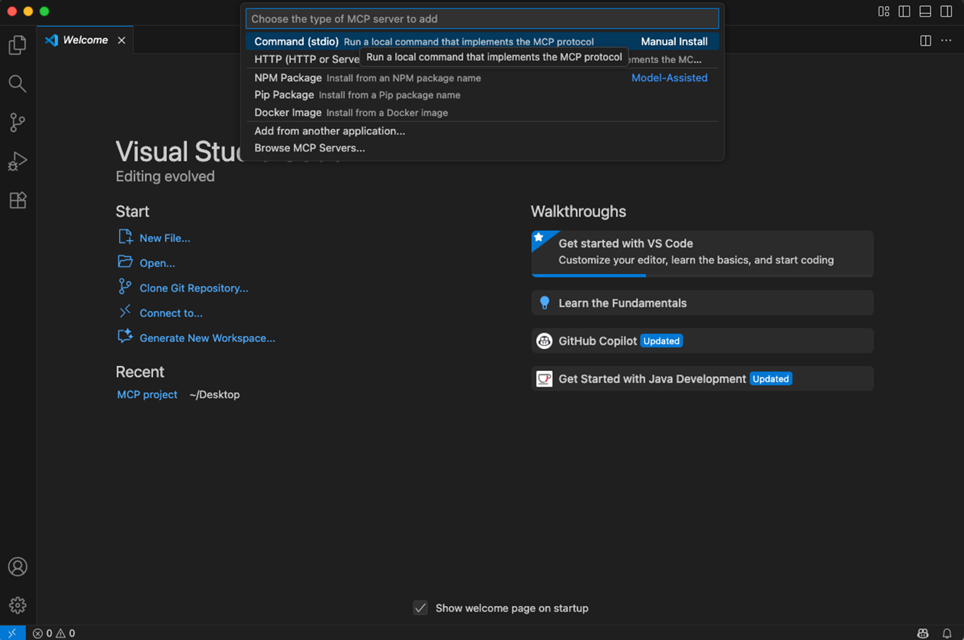964x640 pixels.
Task: Toggle the bottom panel layout button
Action: point(925,11)
